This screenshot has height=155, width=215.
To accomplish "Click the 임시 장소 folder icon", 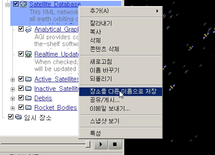I will [x=18, y=117].
